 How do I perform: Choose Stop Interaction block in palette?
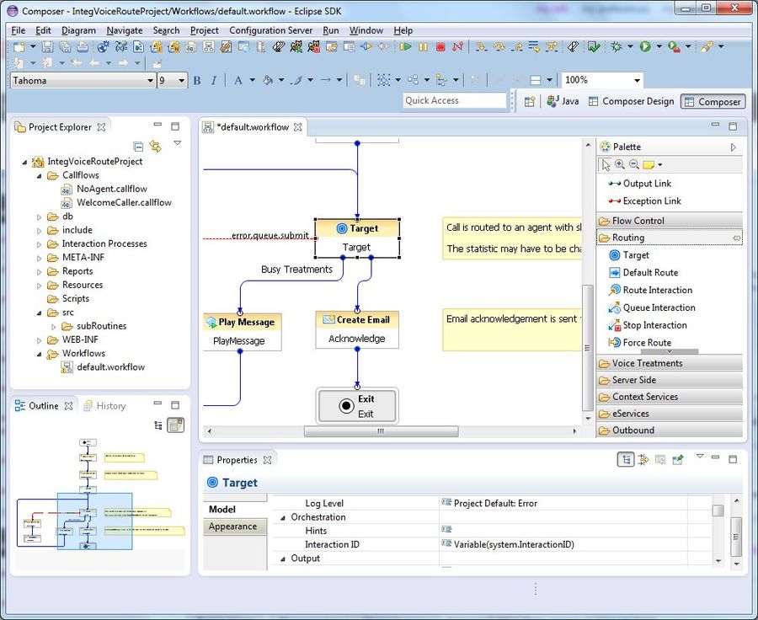pyautogui.click(x=648, y=325)
